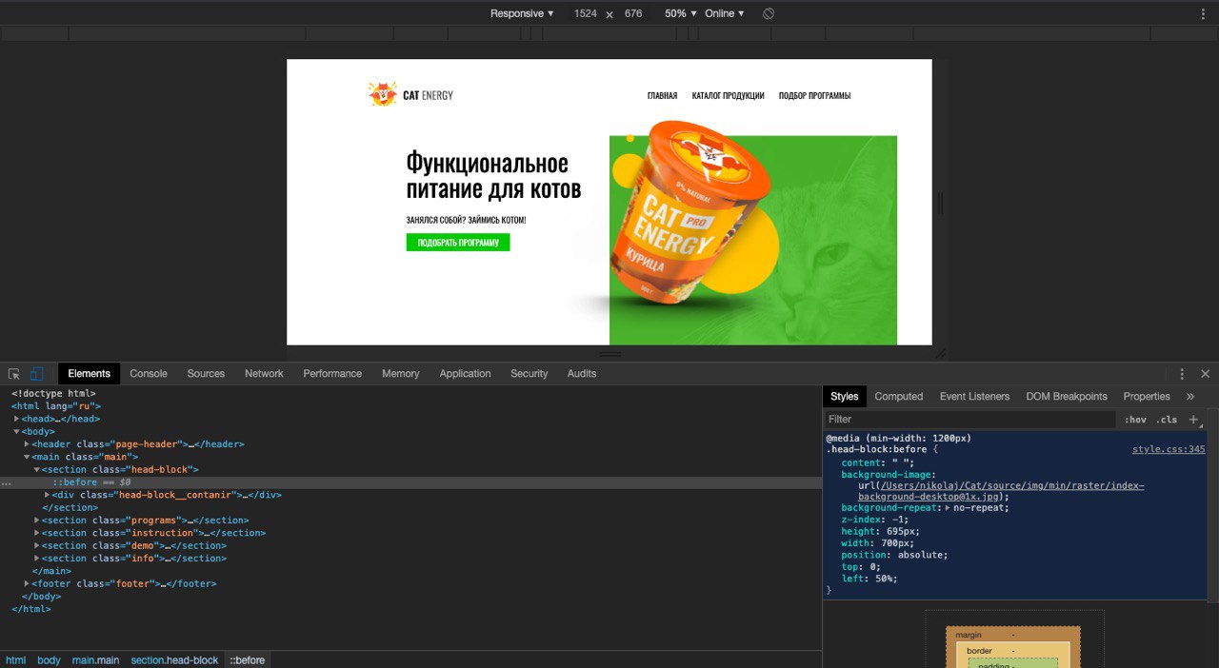Open the Online throttling dropdown
1219x668 pixels.
pos(725,13)
